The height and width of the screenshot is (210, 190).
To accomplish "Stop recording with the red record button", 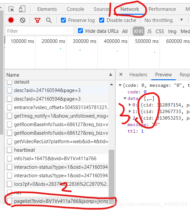I will click(x=11, y=20).
